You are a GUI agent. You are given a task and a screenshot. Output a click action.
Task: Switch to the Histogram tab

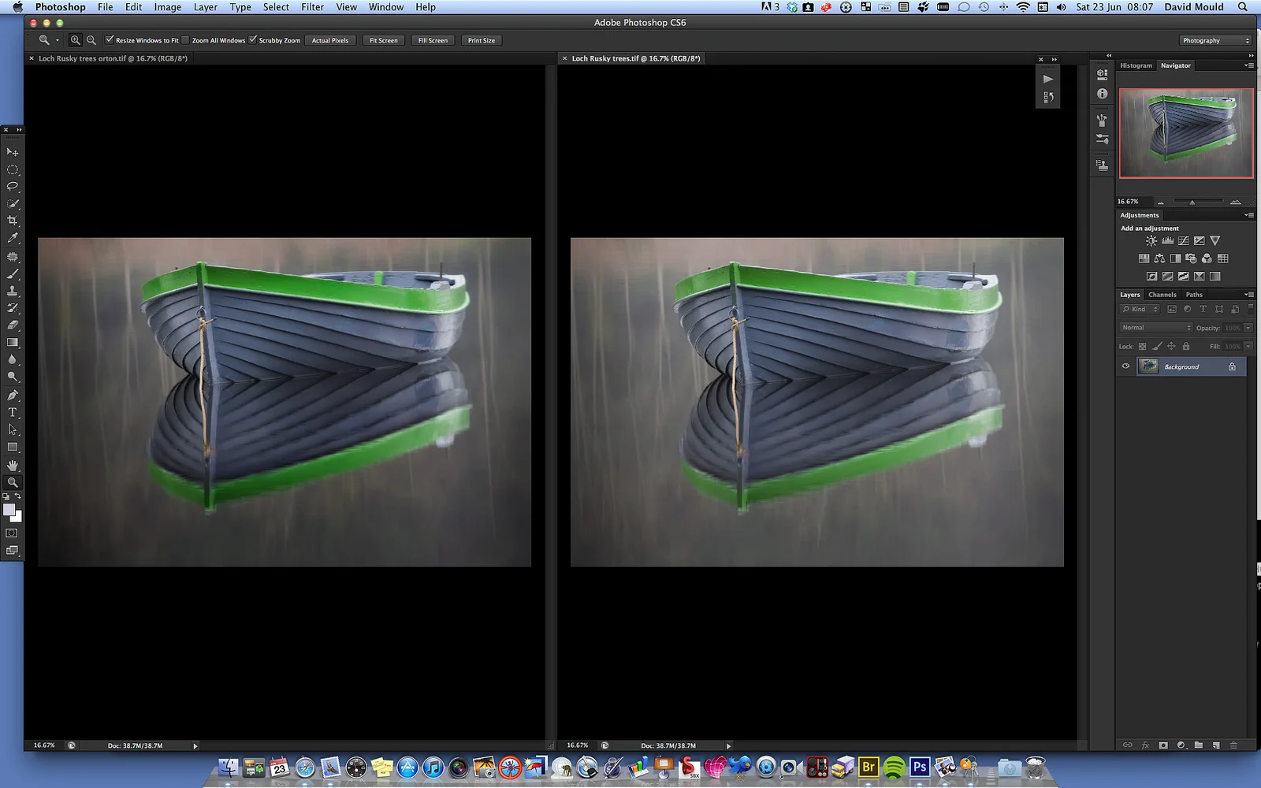click(x=1136, y=65)
